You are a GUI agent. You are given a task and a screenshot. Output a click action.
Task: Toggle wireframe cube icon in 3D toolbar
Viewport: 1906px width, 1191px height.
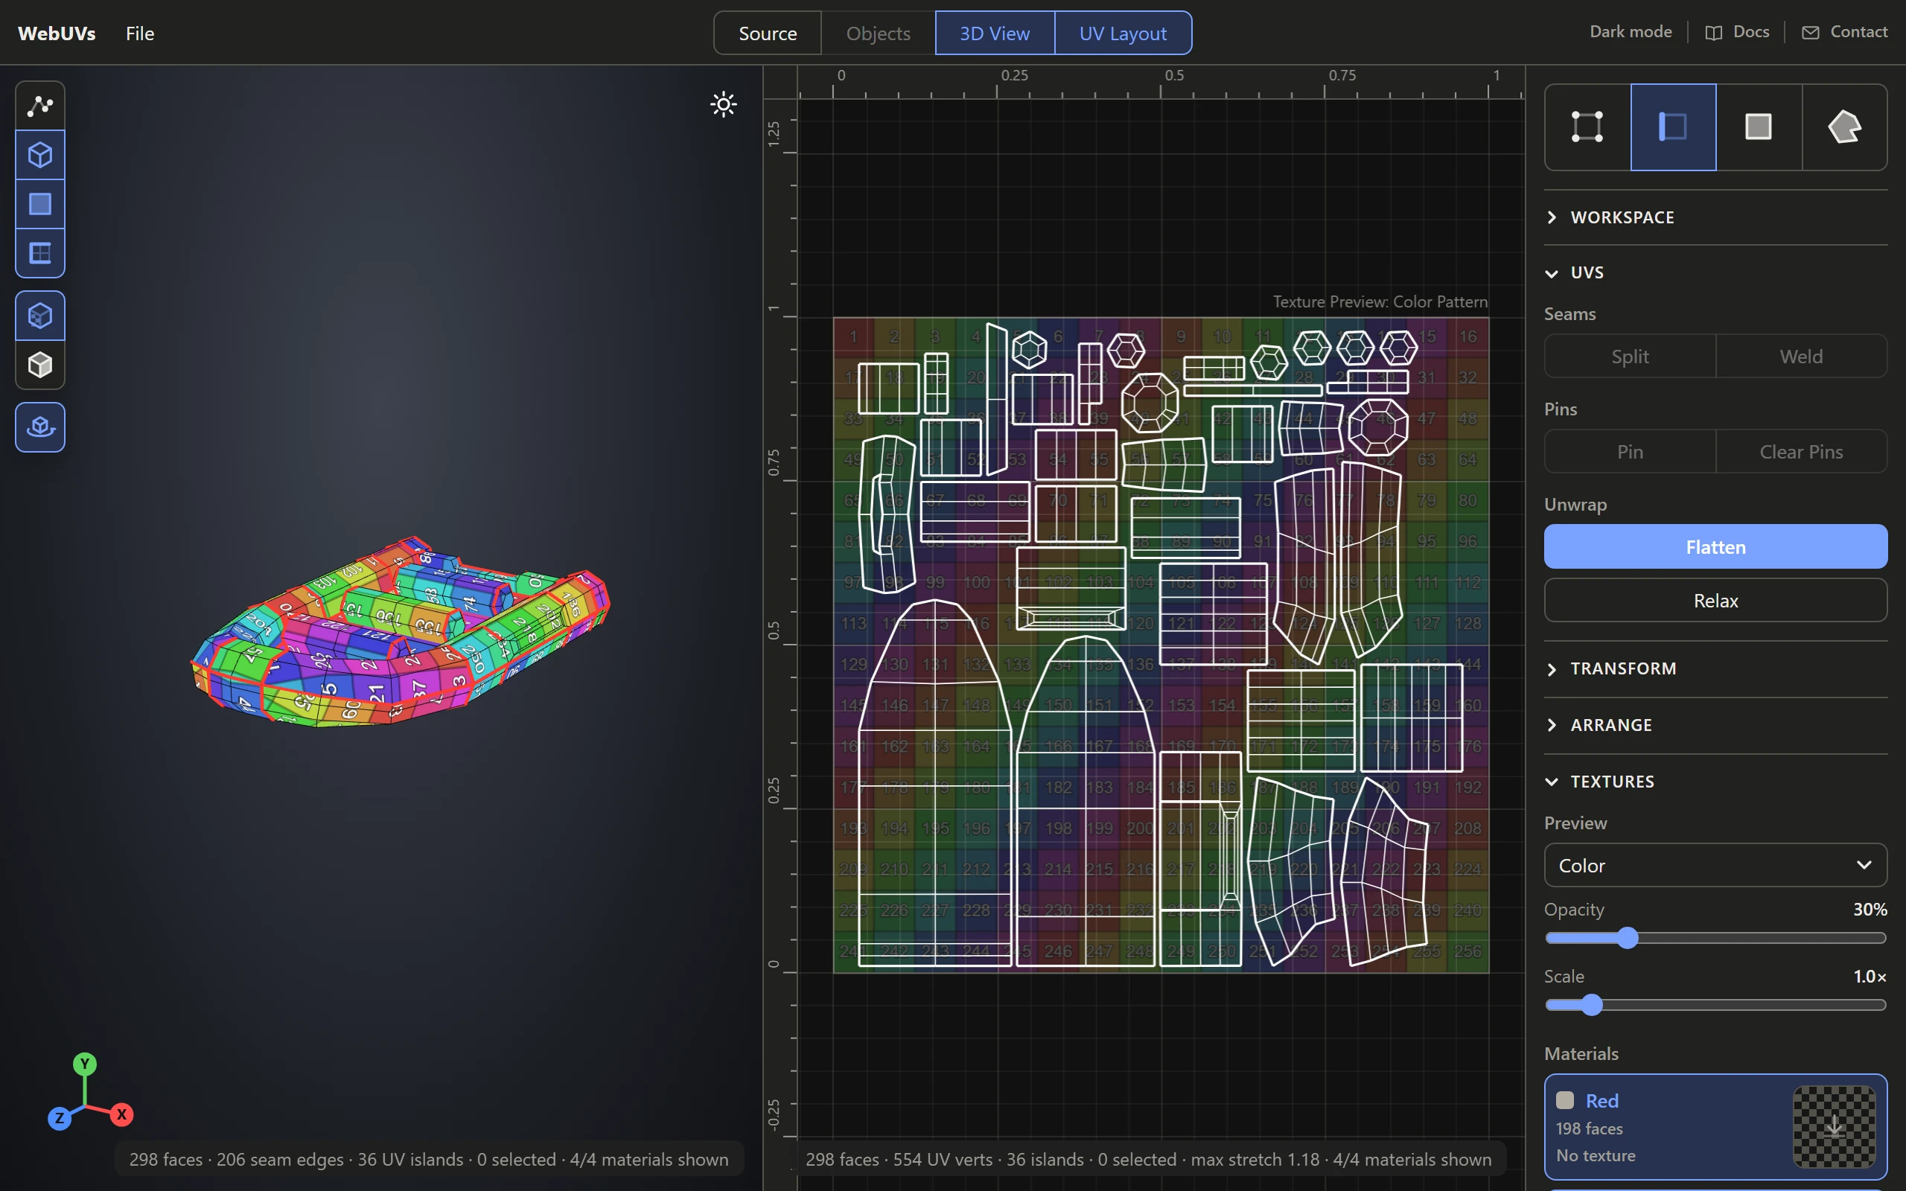coord(40,155)
